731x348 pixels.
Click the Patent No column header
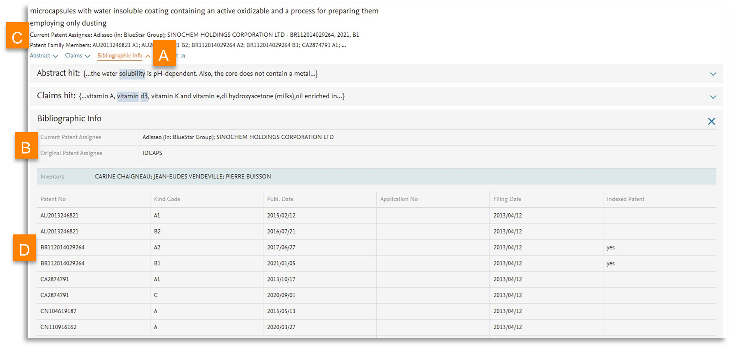53,199
